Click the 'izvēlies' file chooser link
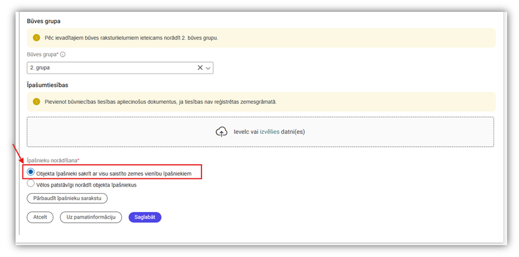Viewport: 519px width, 257px height. (269, 132)
